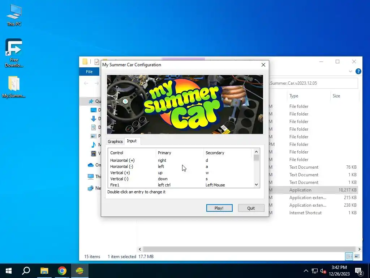Expand the File Explorer ribbon chevron

click(350, 71)
